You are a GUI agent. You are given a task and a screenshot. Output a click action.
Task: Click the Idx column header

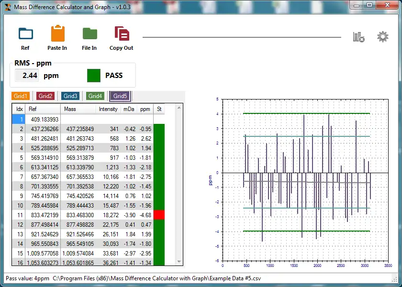(x=19, y=109)
